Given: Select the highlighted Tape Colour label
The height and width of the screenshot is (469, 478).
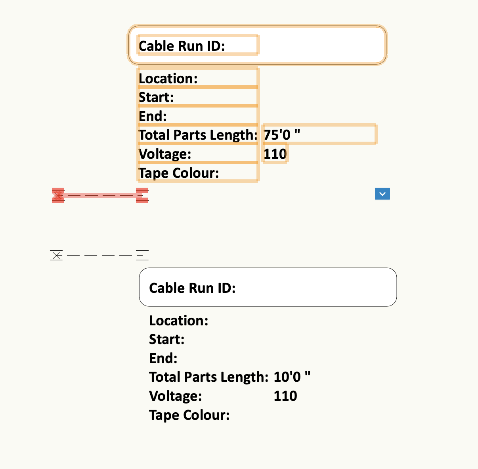Looking at the screenshot, I should 179,173.
